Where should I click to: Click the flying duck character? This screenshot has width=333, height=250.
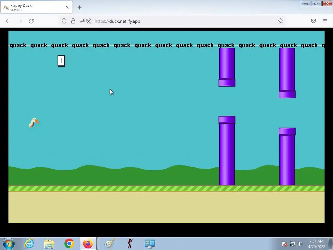click(34, 122)
